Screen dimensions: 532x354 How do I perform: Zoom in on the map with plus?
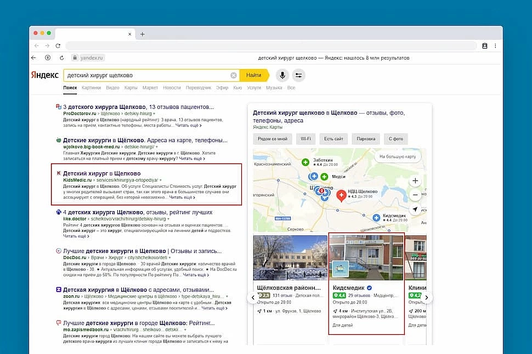click(x=415, y=181)
